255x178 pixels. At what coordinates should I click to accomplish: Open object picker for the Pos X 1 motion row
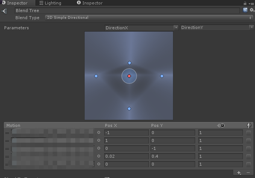(99, 140)
